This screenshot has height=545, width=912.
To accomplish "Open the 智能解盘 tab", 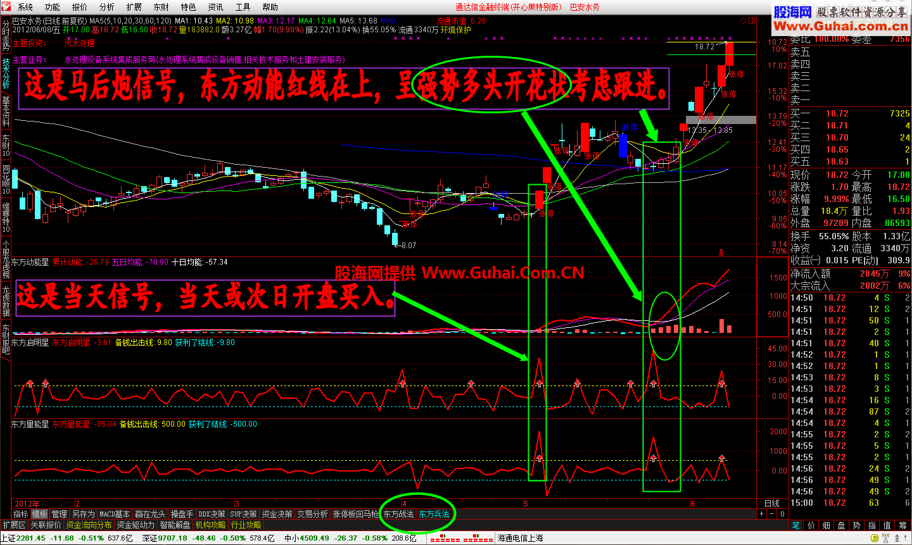I will click(x=175, y=525).
